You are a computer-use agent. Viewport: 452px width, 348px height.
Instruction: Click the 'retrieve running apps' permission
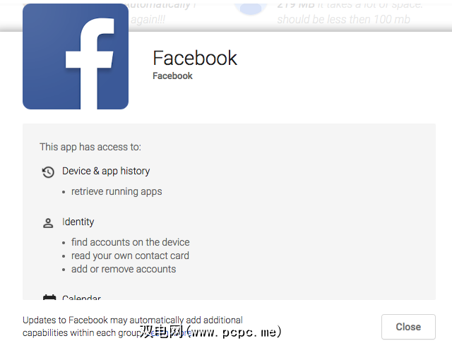(x=117, y=191)
